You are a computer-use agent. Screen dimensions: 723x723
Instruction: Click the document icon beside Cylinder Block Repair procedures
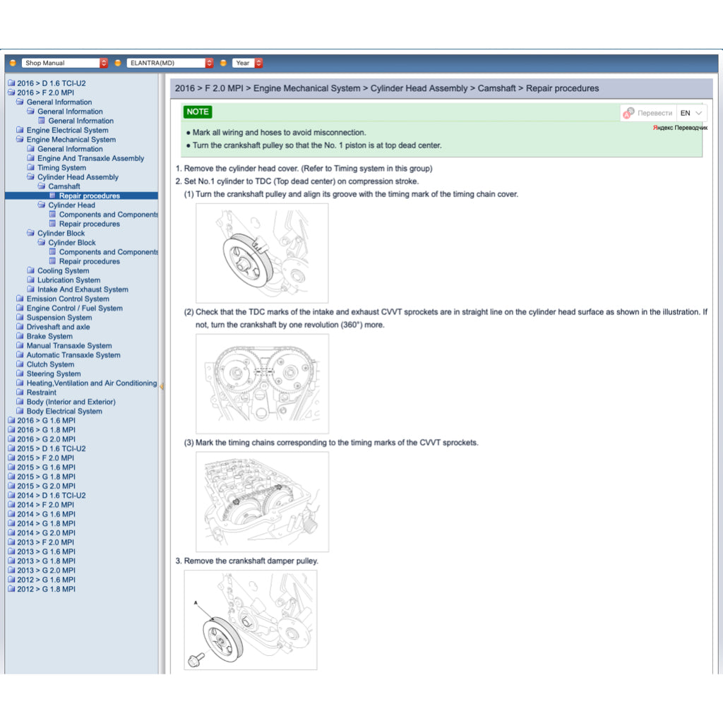pos(52,261)
